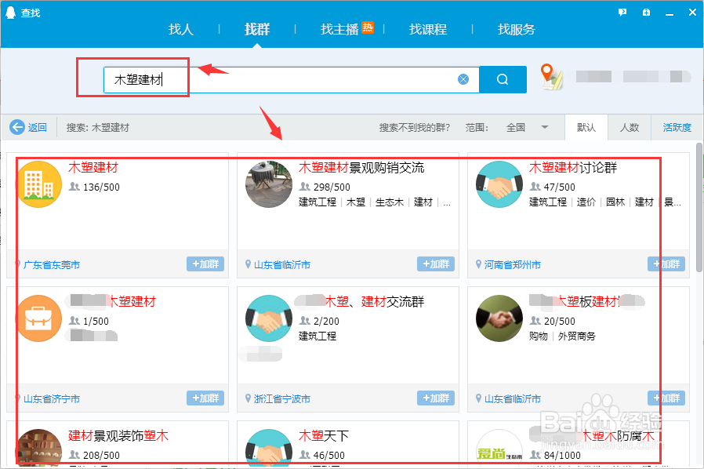This screenshot has width=704, height=469.
Task: Open the 建材景观装饰塑木 group title
Action: [118, 435]
